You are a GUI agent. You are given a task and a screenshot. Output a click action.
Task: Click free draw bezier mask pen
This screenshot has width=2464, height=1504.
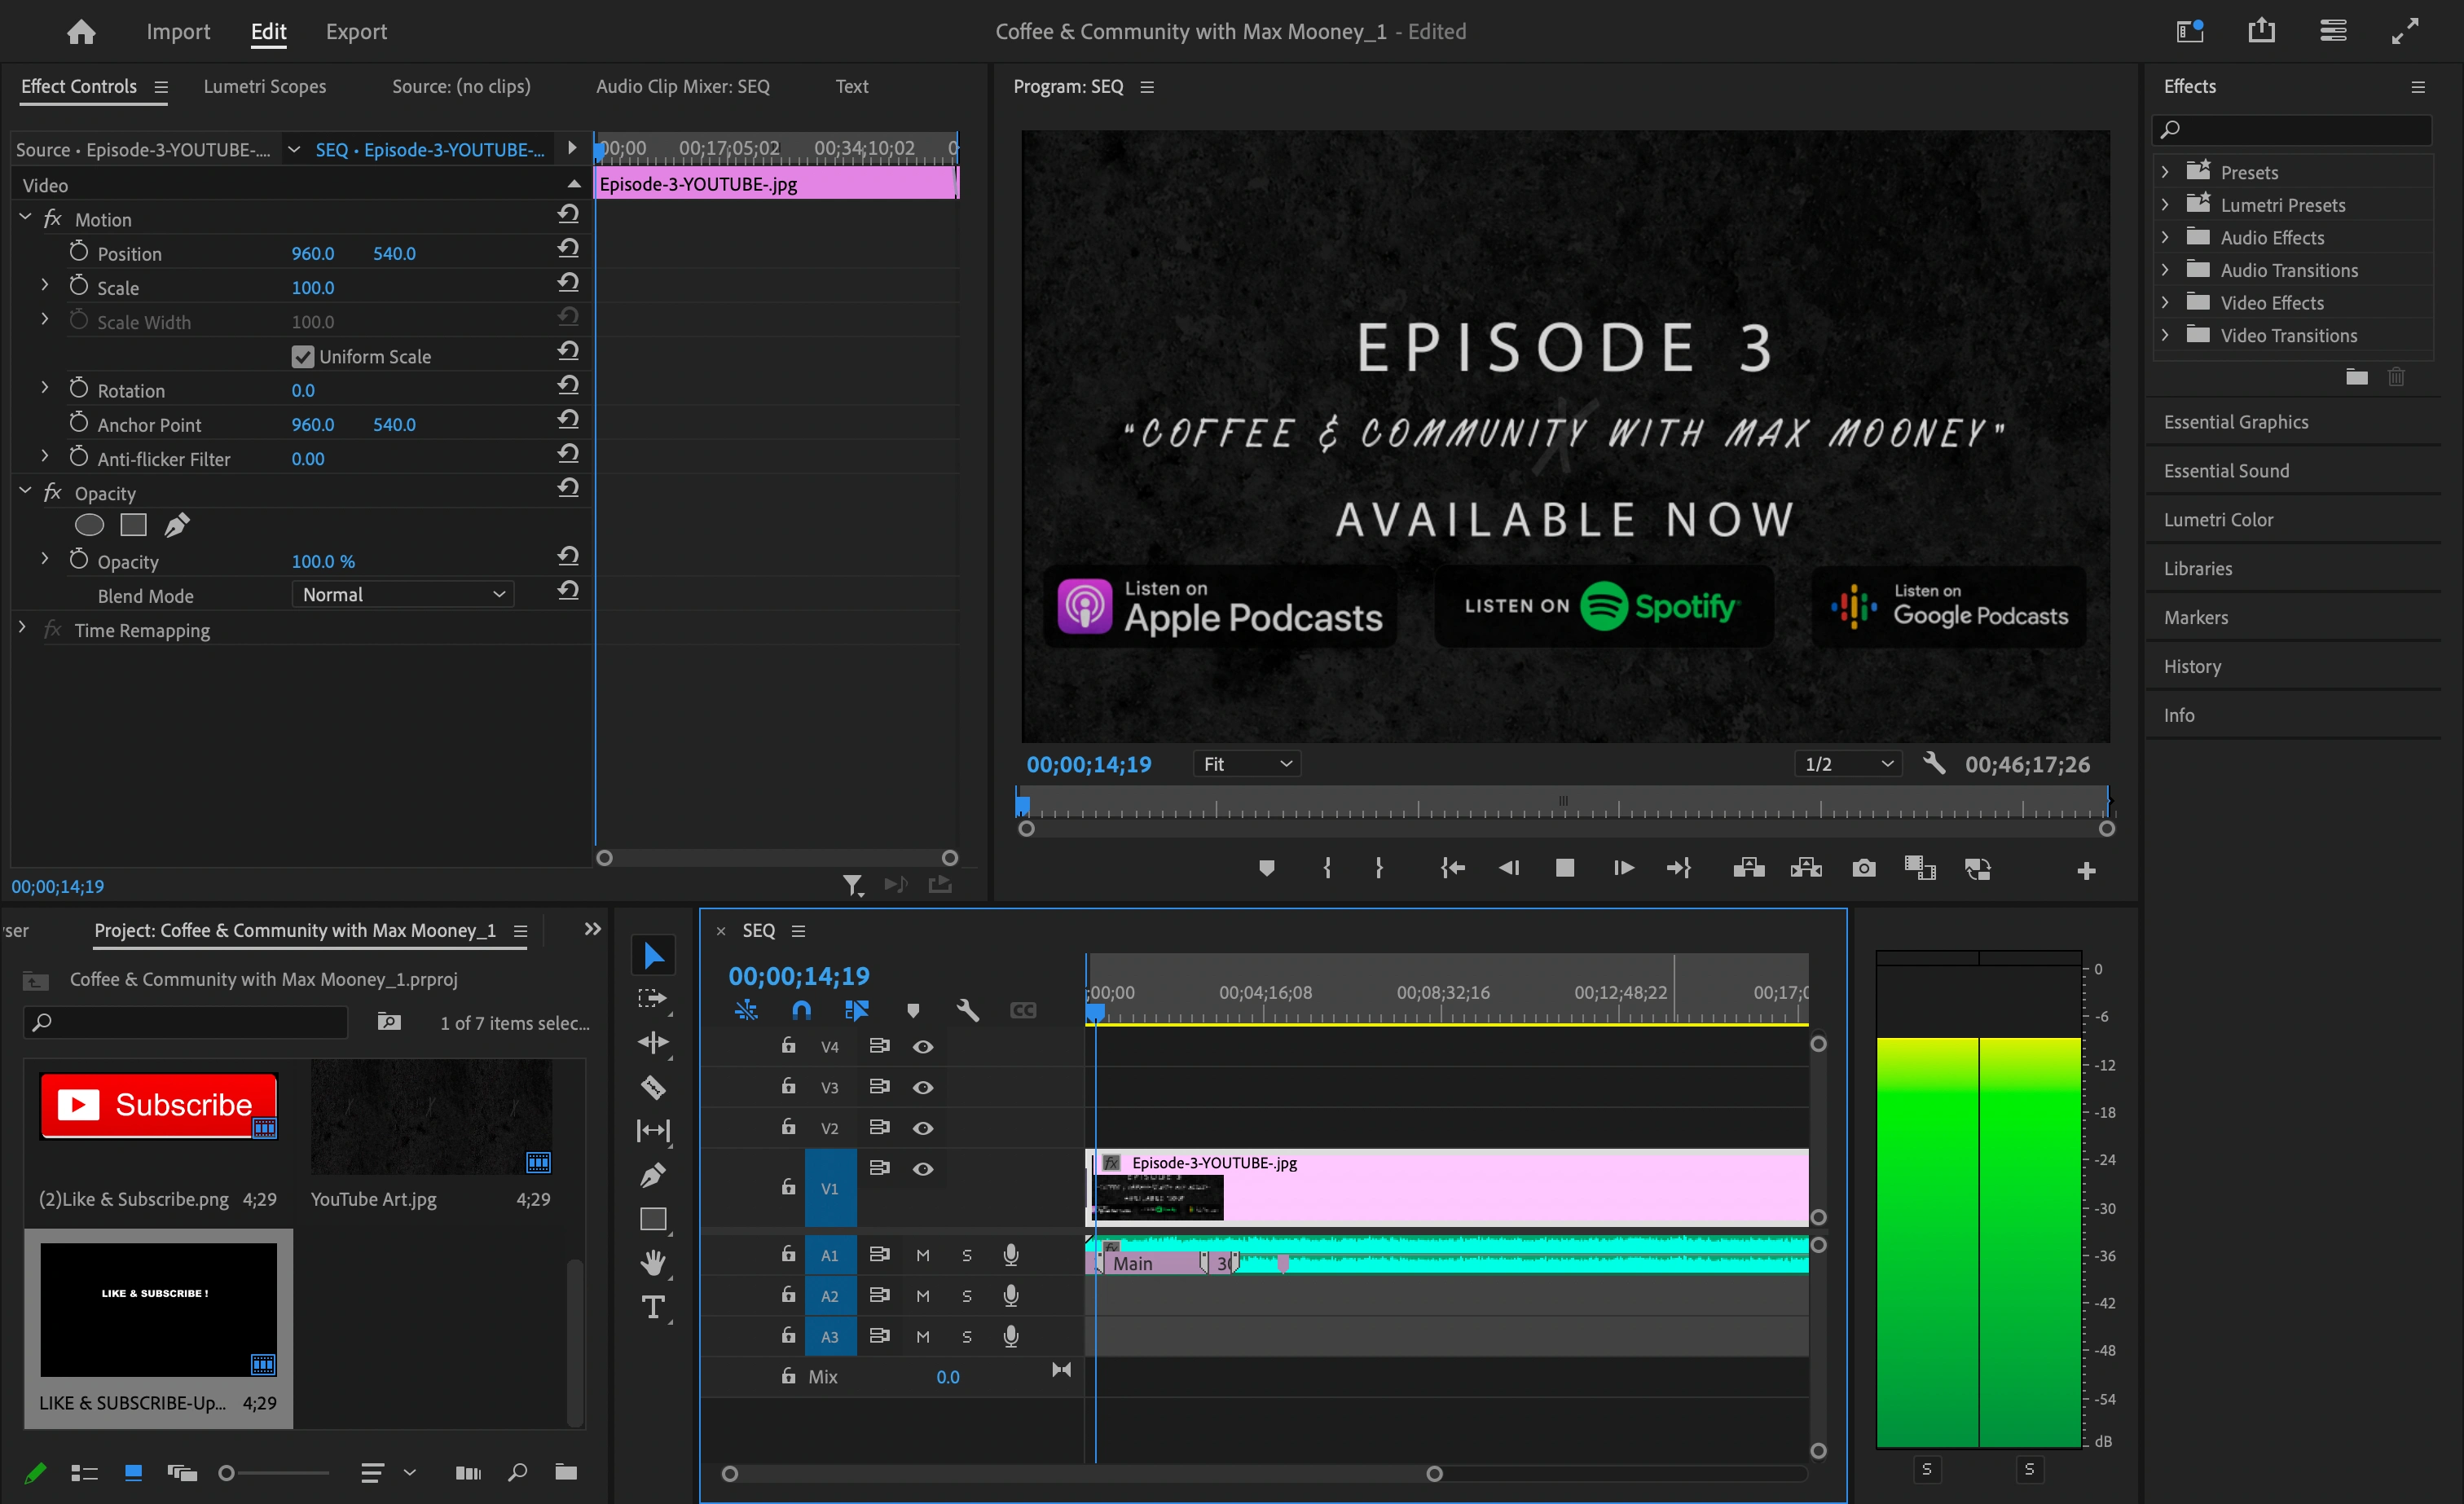[177, 525]
